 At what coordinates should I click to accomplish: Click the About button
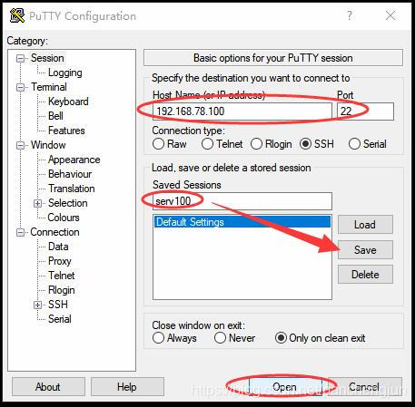click(x=48, y=387)
